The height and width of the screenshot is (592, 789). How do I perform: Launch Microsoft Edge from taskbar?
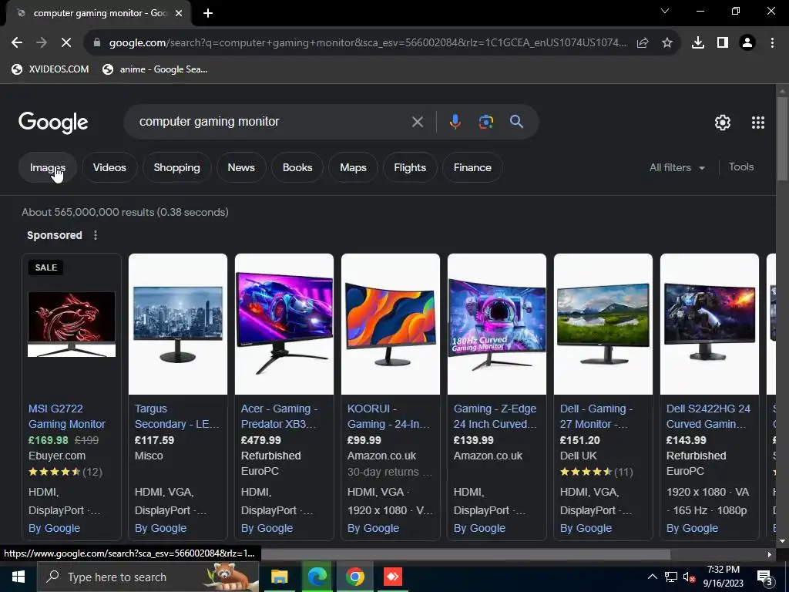pyautogui.click(x=317, y=577)
